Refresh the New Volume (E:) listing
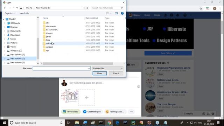Viewport: 224px width, 126px height. click(x=87, y=8)
